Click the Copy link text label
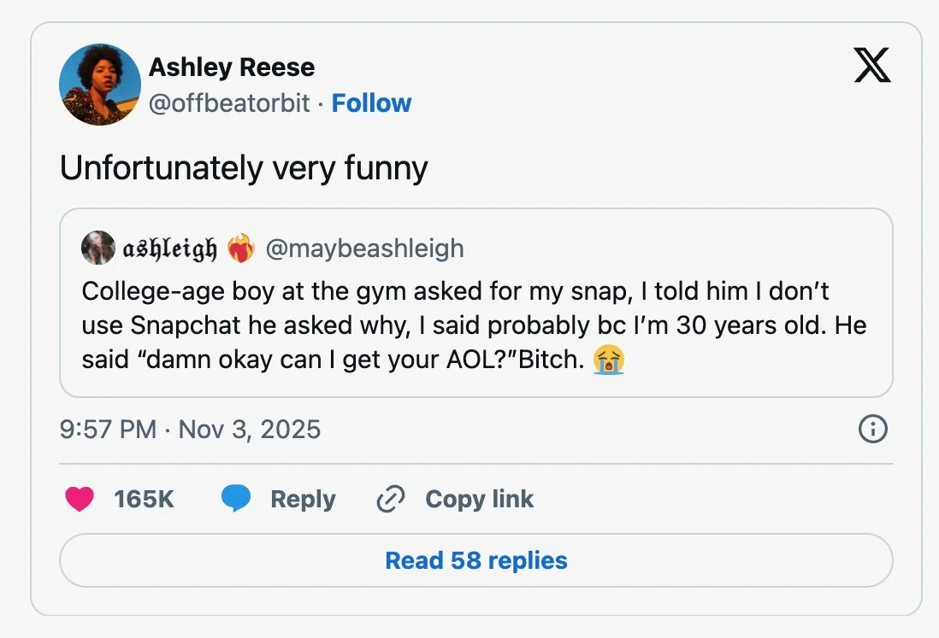939x638 pixels. pyautogui.click(x=479, y=499)
